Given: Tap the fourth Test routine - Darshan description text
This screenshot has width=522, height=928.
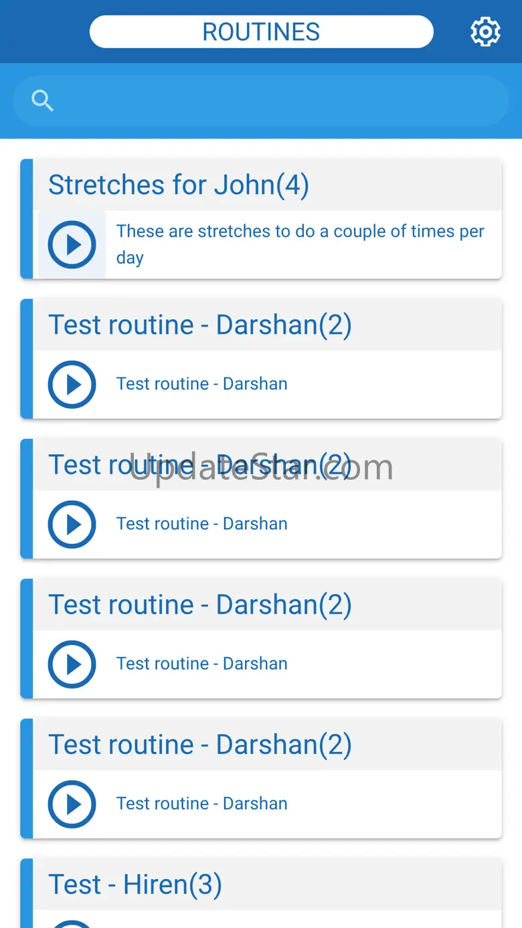Looking at the screenshot, I should (201, 804).
